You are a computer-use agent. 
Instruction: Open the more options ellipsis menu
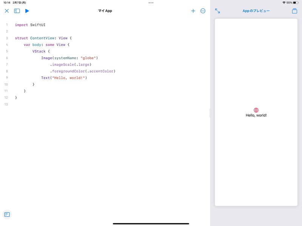tap(203, 11)
